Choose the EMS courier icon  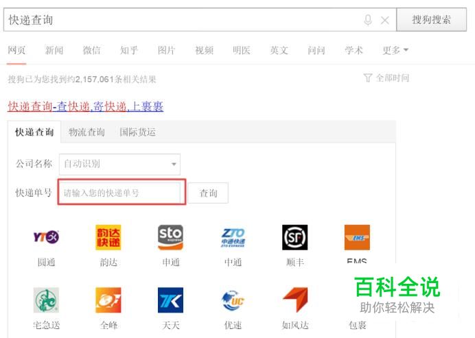pos(357,237)
